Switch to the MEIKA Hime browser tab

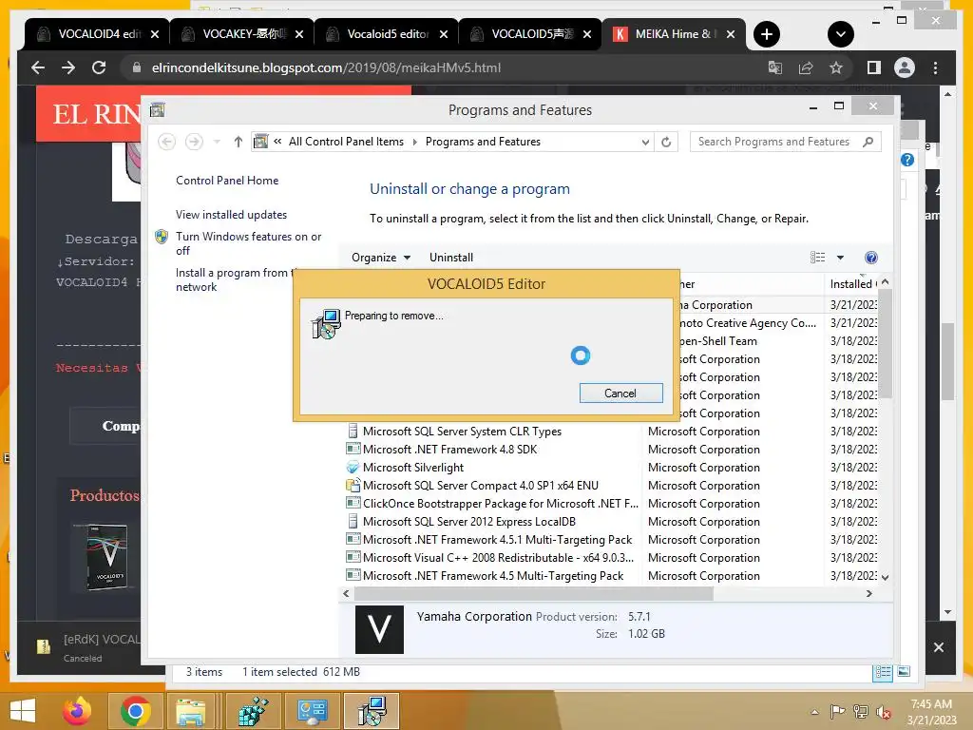(x=675, y=34)
